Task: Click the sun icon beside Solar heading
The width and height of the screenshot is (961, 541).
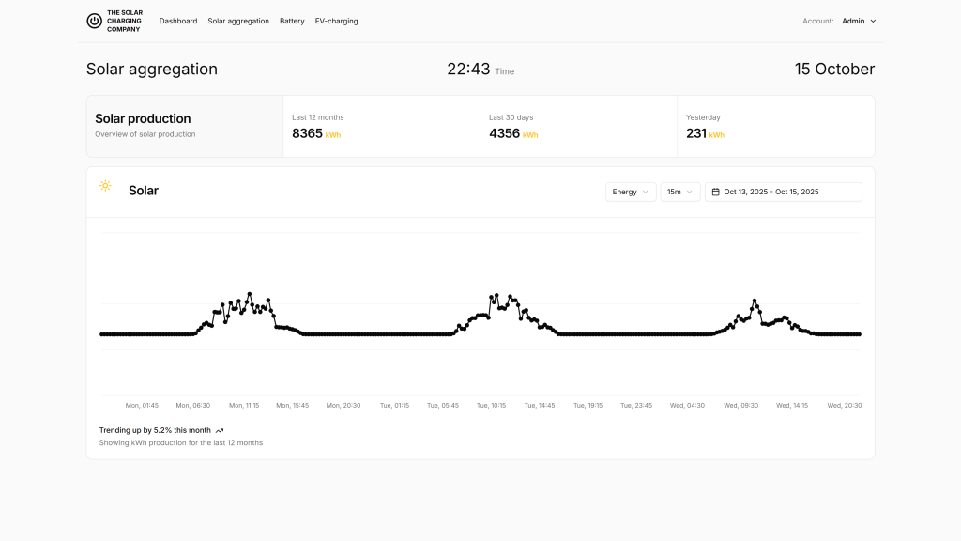Action: click(x=106, y=186)
